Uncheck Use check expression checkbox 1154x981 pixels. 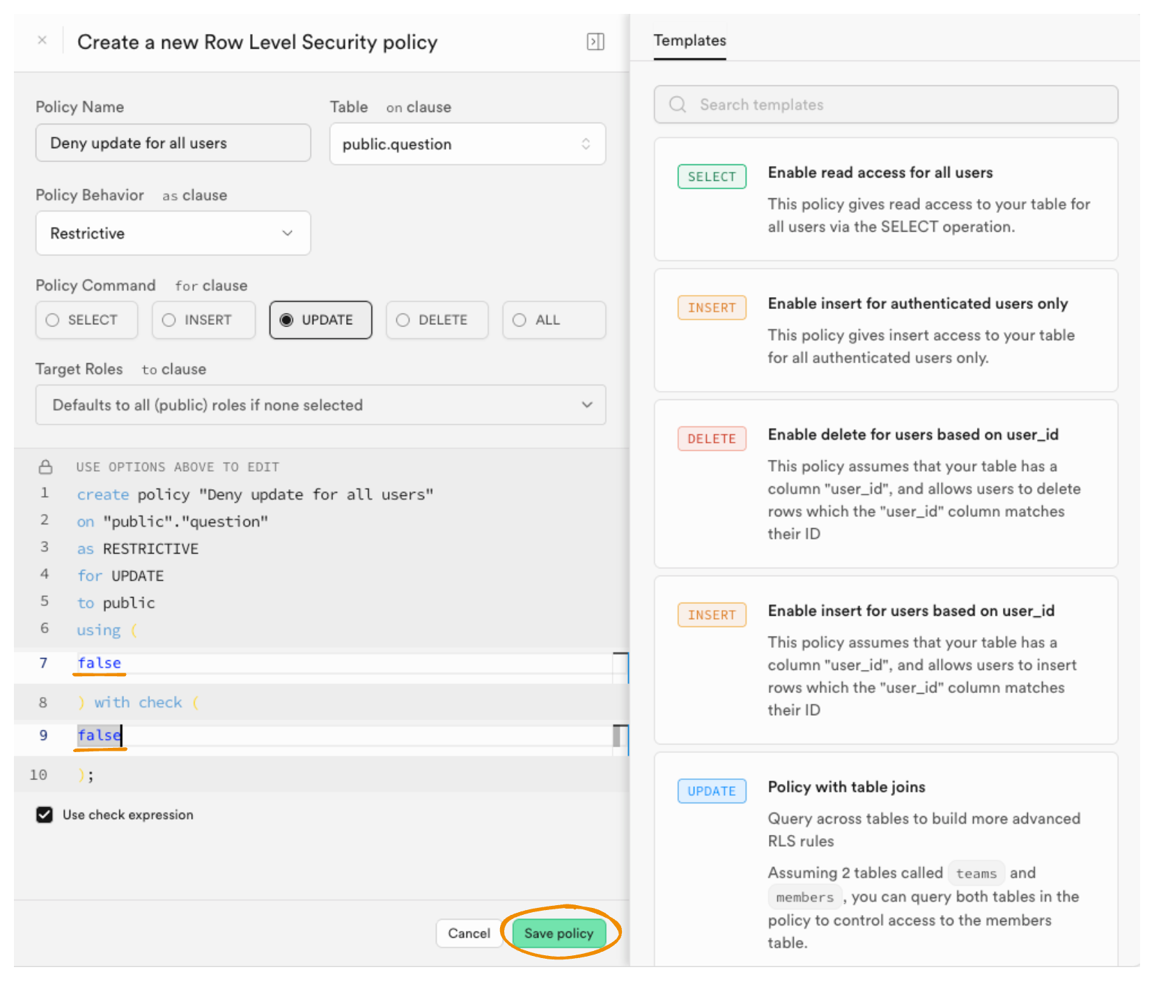point(45,815)
